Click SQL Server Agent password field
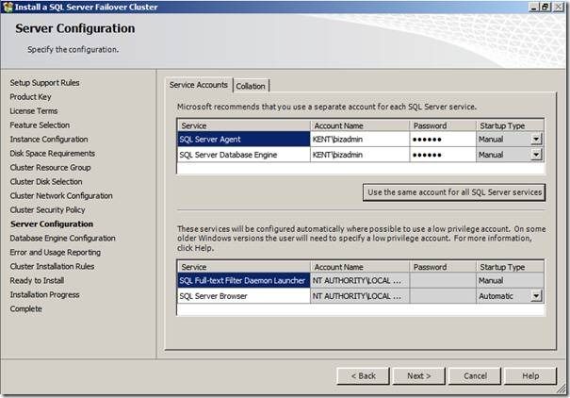The width and height of the screenshot is (570, 398). [443, 140]
